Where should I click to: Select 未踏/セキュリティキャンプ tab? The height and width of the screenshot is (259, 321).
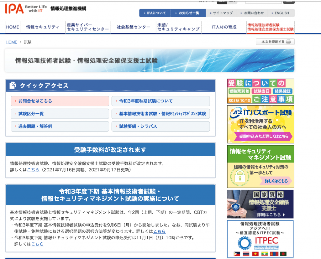pos(178,27)
